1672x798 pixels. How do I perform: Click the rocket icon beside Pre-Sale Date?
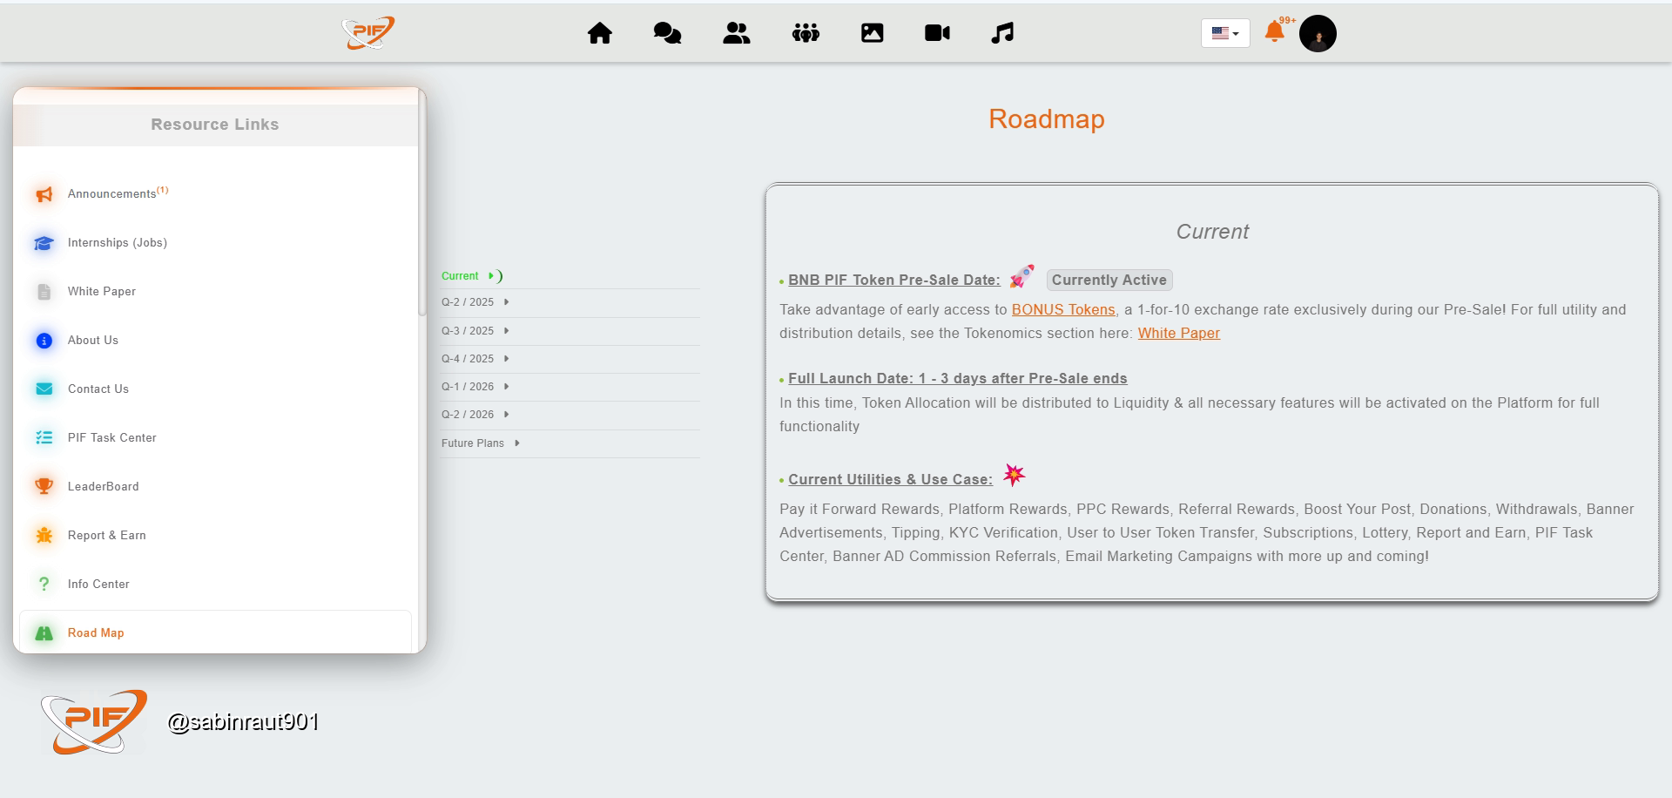point(1021,277)
